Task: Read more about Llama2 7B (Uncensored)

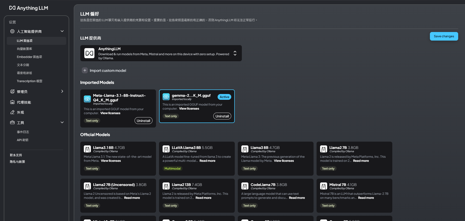Action: (132, 198)
